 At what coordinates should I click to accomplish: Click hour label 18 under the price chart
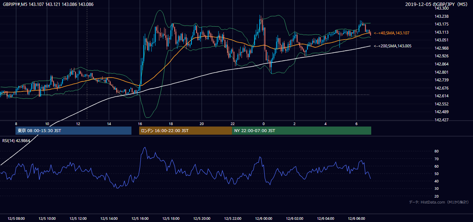[171, 124]
